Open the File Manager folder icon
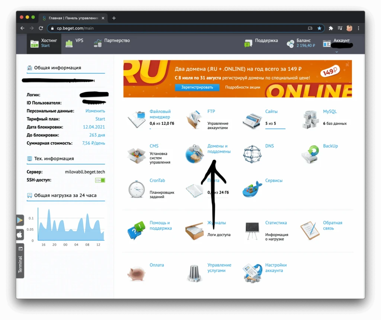 136,119
